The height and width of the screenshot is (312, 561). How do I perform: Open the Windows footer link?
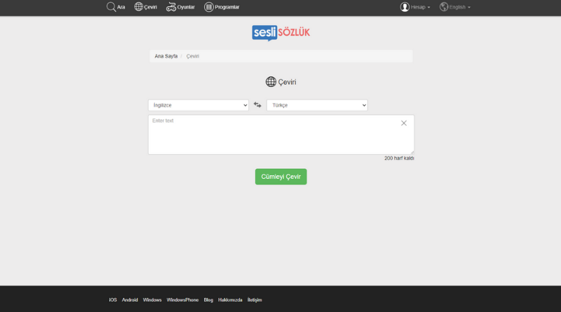(152, 300)
